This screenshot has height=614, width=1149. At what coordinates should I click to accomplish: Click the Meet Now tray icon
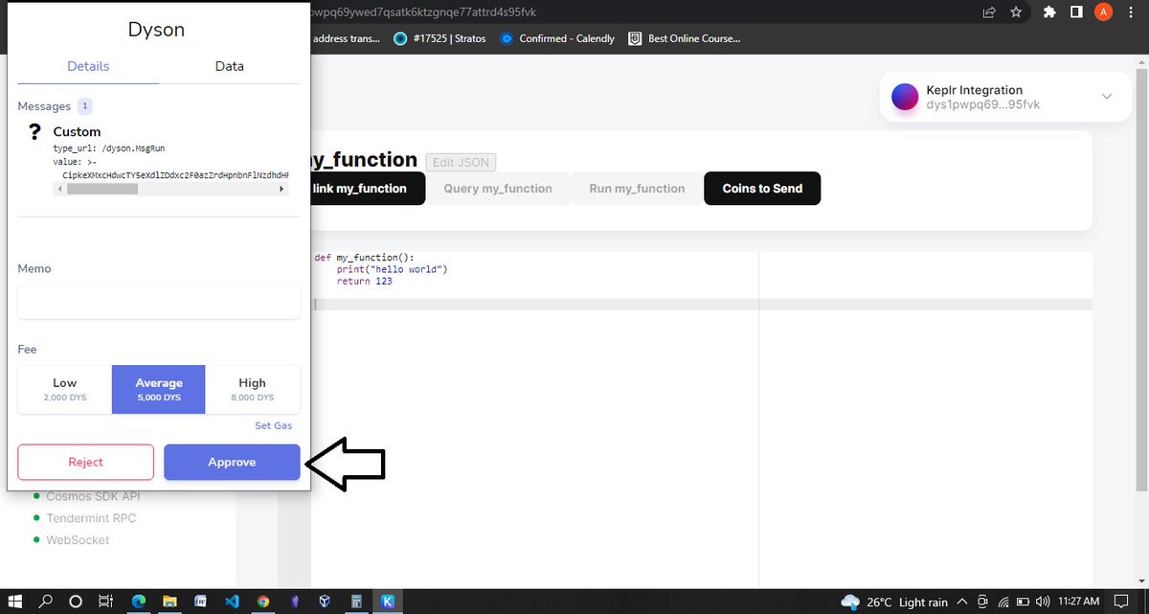tap(982, 602)
